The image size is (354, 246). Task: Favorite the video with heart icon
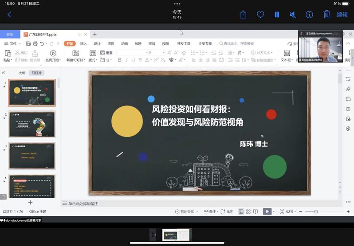pos(260,14)
